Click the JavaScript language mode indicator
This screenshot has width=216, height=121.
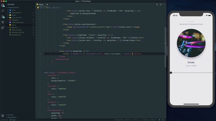tap(145, 120)
